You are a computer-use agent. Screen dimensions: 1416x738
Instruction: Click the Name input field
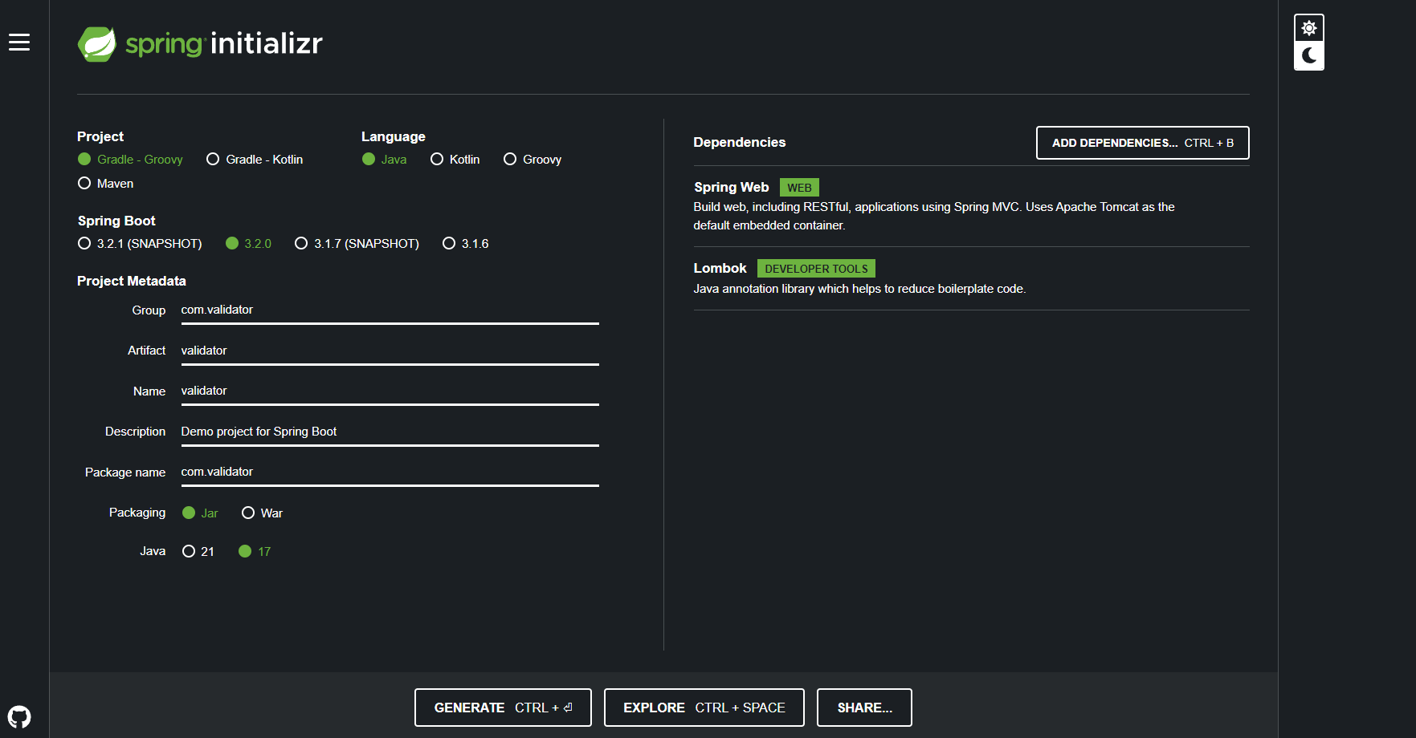390,391
